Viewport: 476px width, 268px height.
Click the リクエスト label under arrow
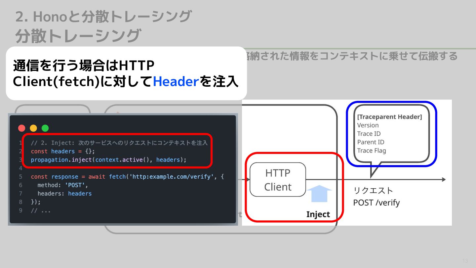[373, 191]
